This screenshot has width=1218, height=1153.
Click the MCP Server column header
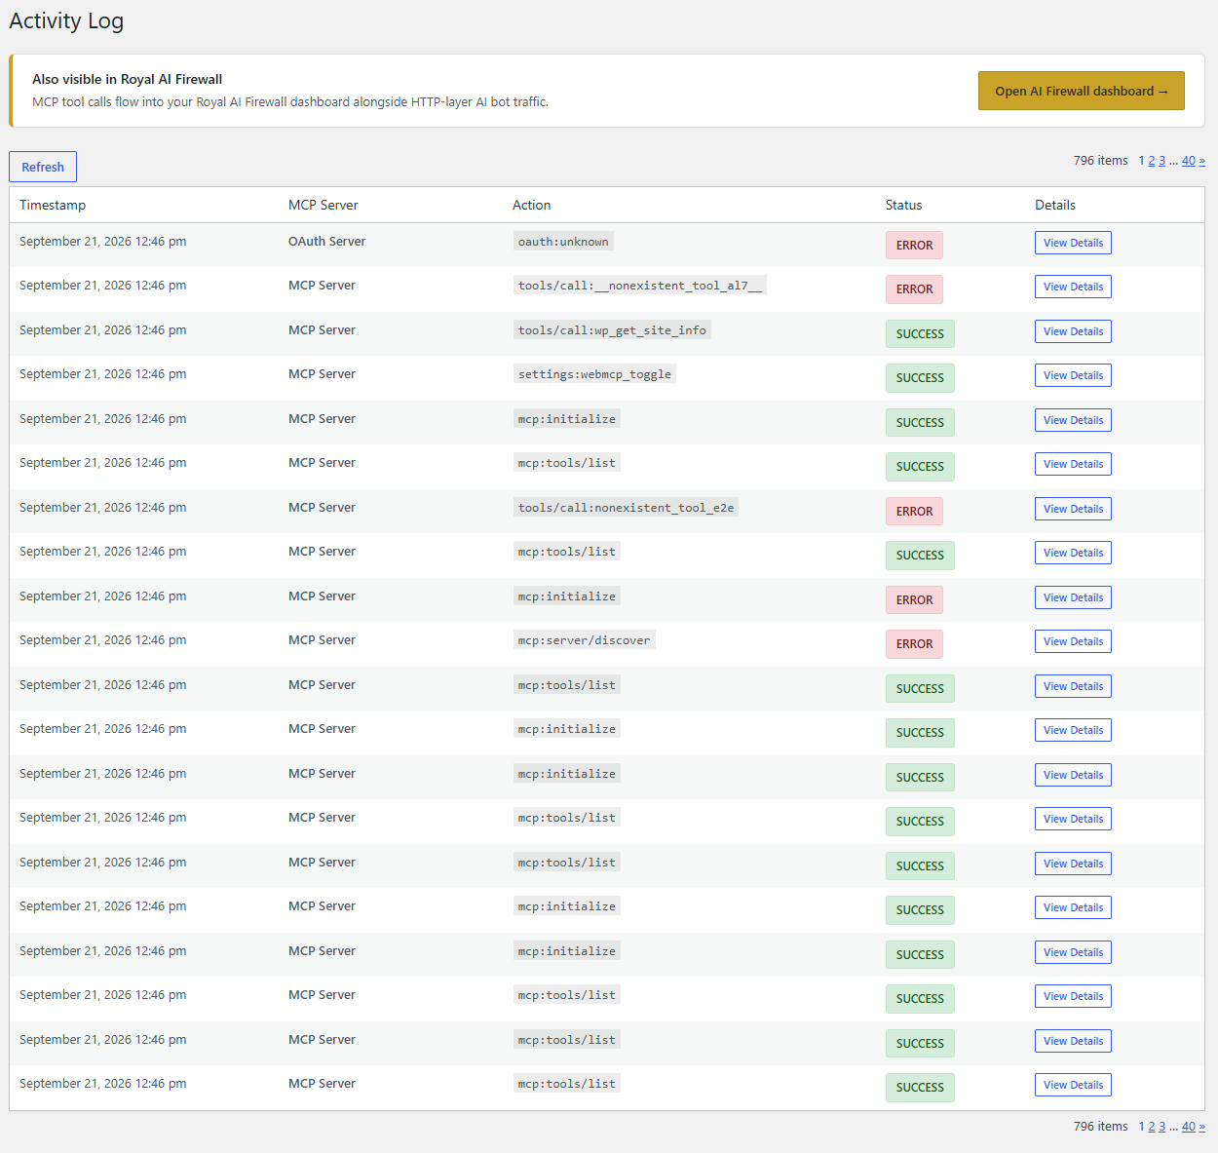click(324, 205)
